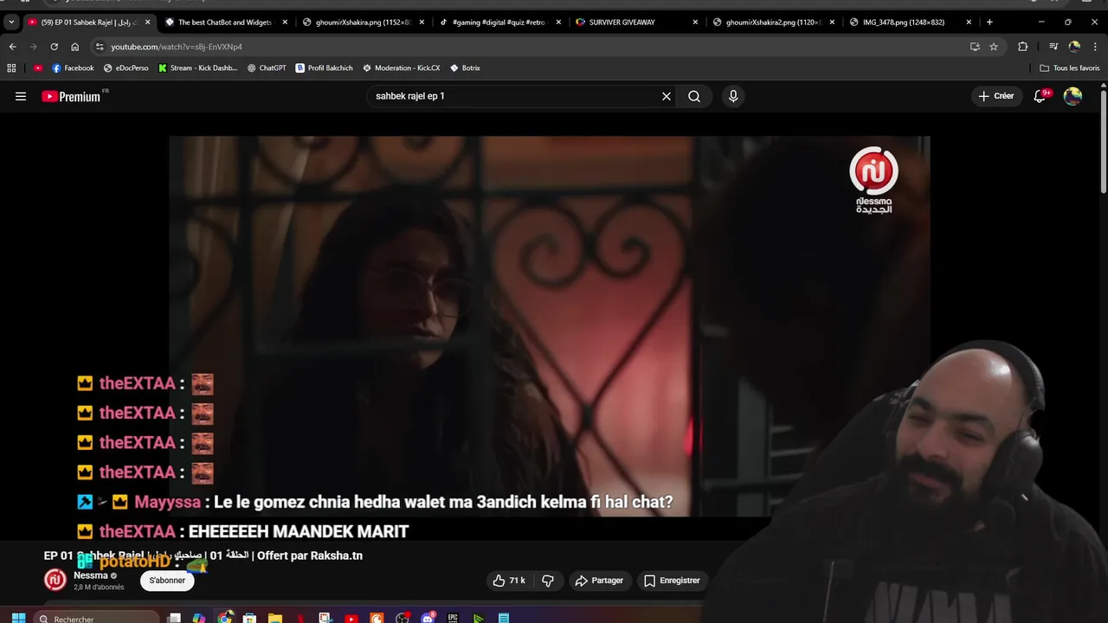
Task: Click the magnifier search button
Action: pyautogui.click(x=694, y=96)
